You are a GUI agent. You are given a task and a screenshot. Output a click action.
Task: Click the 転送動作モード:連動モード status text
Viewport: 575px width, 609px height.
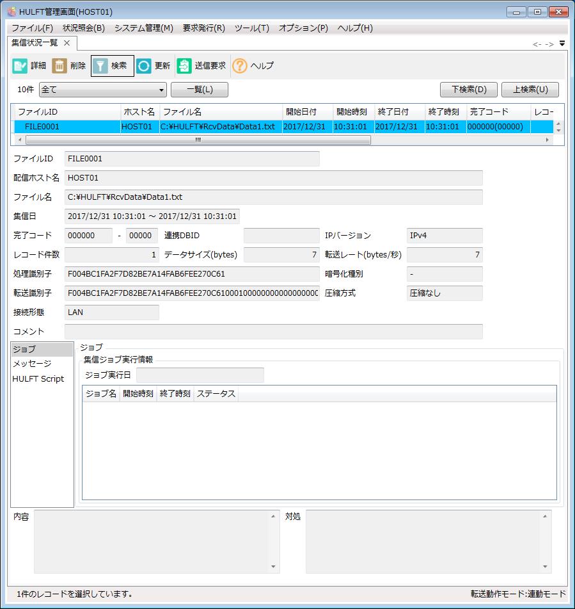click(x=518, y=594)
